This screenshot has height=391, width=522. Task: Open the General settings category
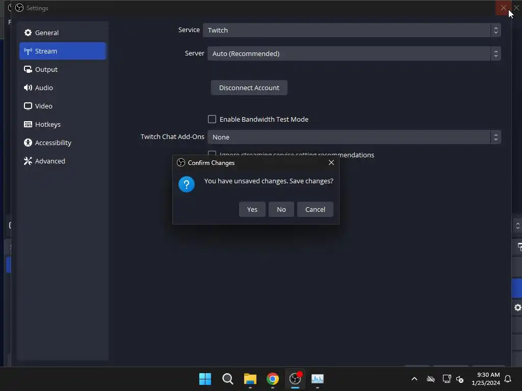point(63,33)
